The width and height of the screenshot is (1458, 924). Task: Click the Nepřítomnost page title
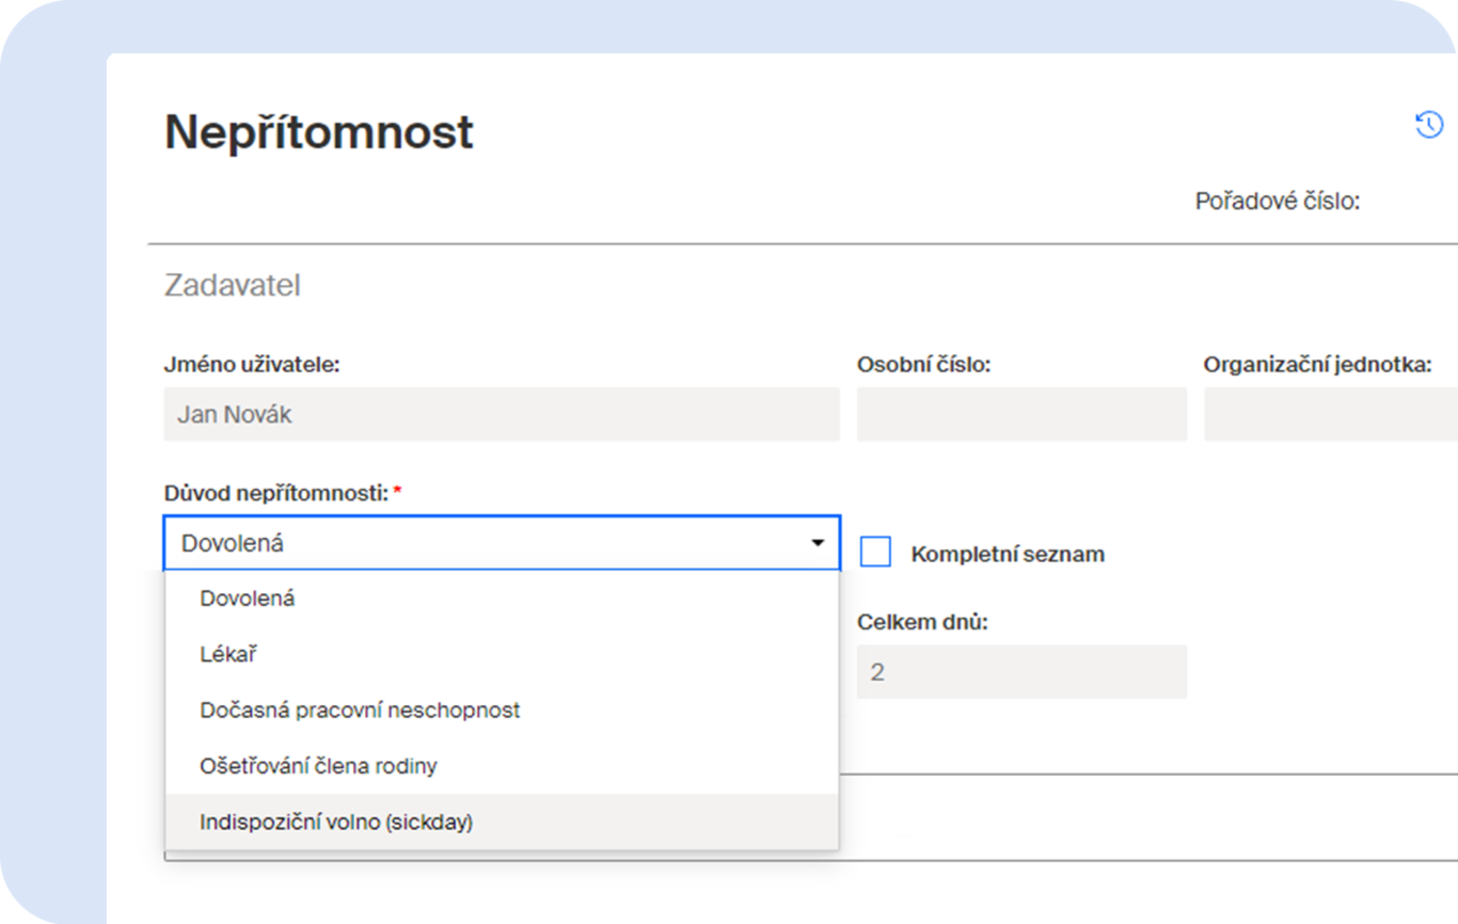point(319,133)
